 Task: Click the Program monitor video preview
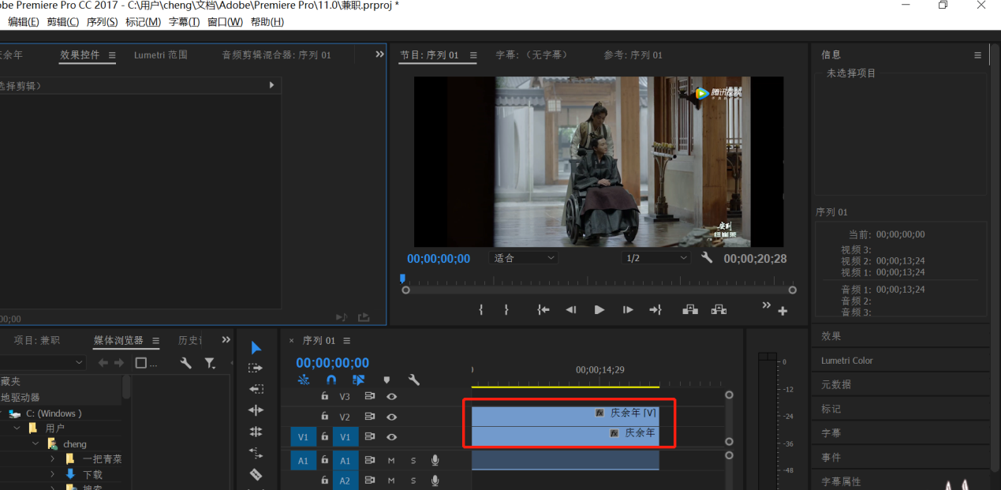pyautogui.click(x=599, y=162)
